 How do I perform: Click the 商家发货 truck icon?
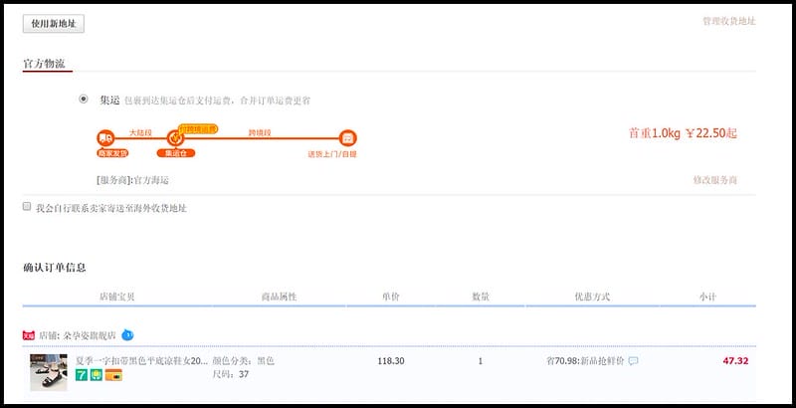[105, 138]
